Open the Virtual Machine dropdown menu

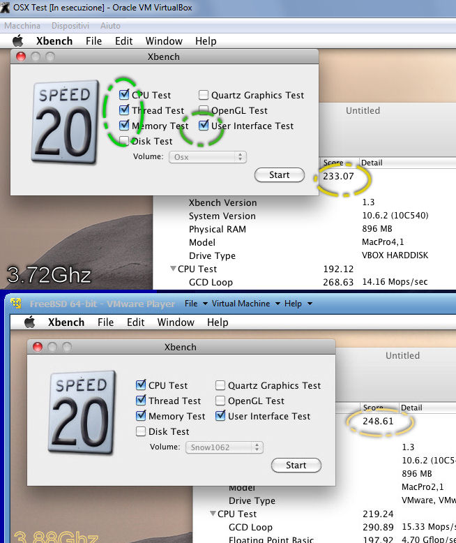(x=245, y=304)
